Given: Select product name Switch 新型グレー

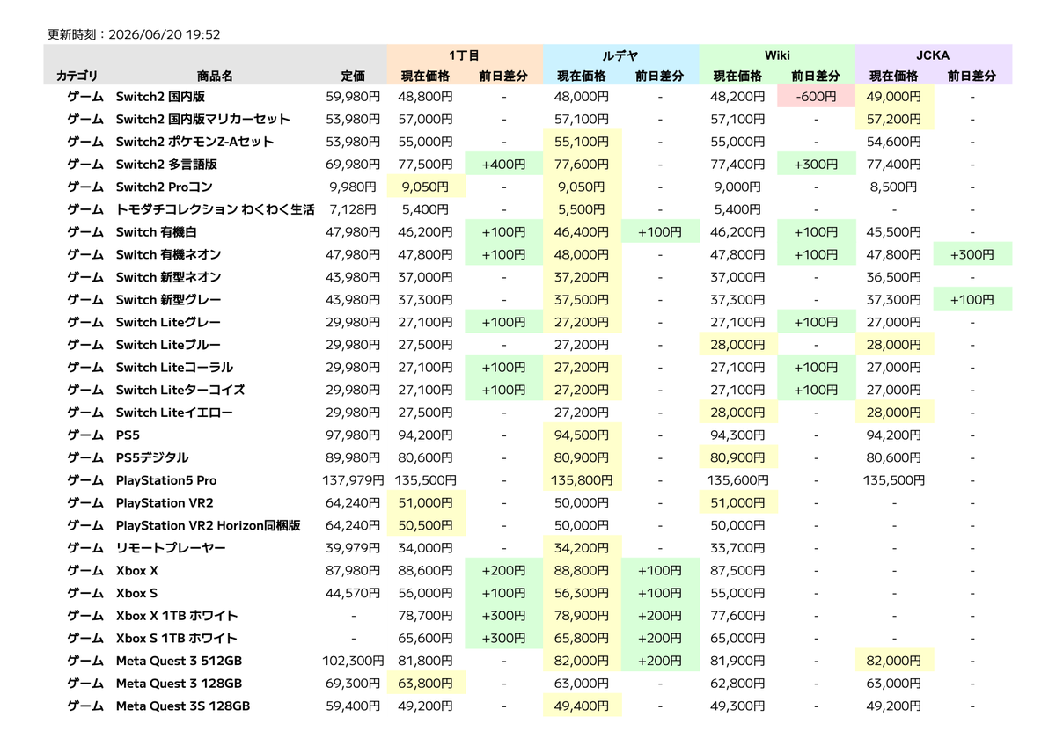Looking at the screenshot, I should (168, 300).
